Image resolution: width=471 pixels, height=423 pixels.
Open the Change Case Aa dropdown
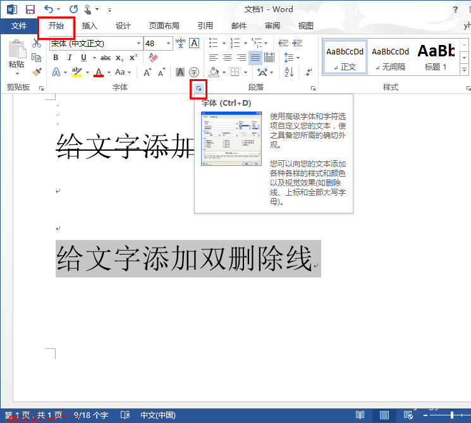coord(121,72)
